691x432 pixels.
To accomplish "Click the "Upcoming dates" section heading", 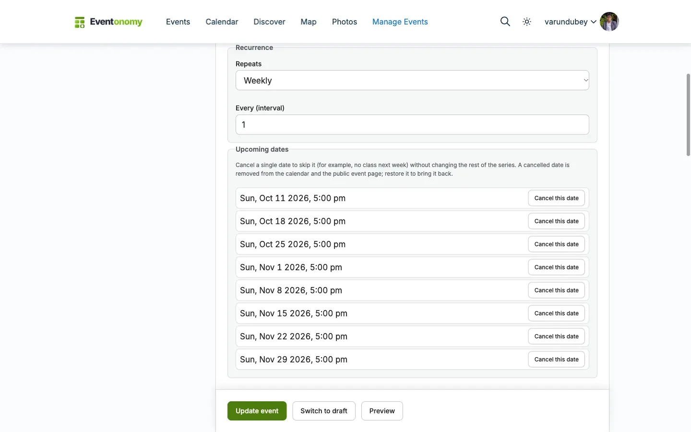I will 262,149.
